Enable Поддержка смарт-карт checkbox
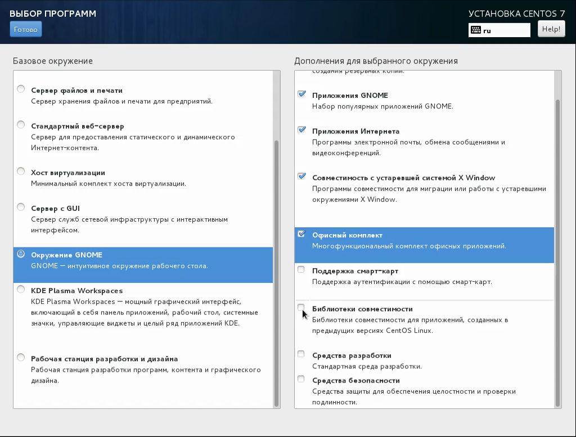576x437 pixels. click(301, 269)
